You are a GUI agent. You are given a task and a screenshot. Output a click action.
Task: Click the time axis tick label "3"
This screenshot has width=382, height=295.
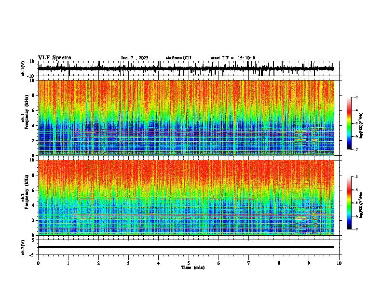[x=128, y=263]
